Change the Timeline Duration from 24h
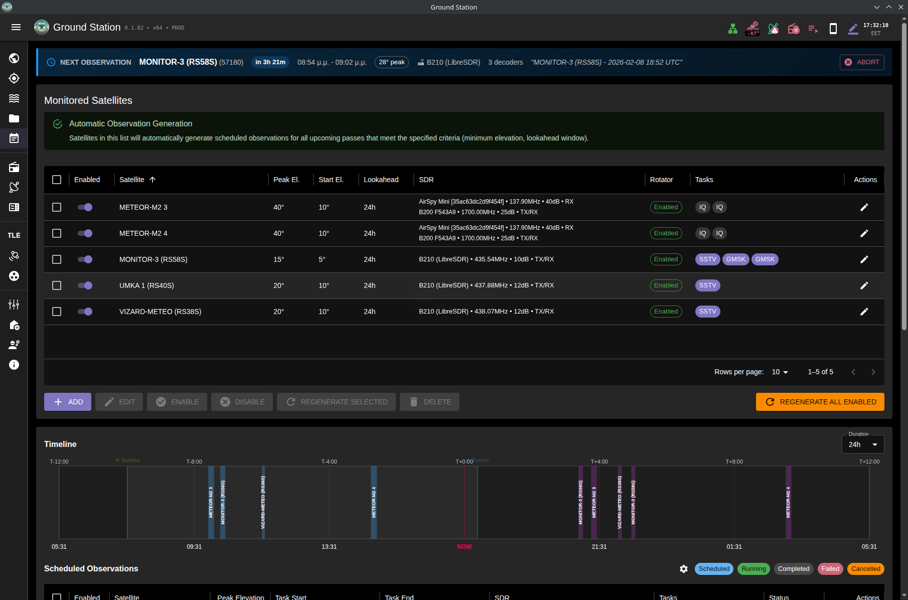This screenshot has width=908, height=600. 862,444
